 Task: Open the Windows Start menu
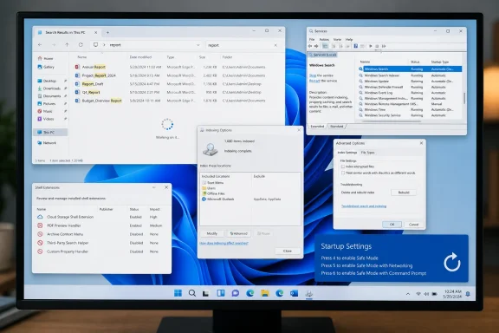178,293
